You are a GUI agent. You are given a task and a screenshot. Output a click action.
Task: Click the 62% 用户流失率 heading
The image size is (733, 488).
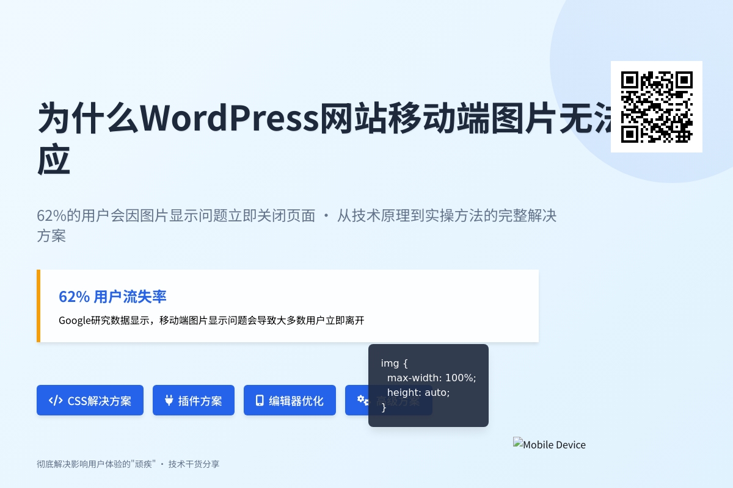click(x=112, y=297)
